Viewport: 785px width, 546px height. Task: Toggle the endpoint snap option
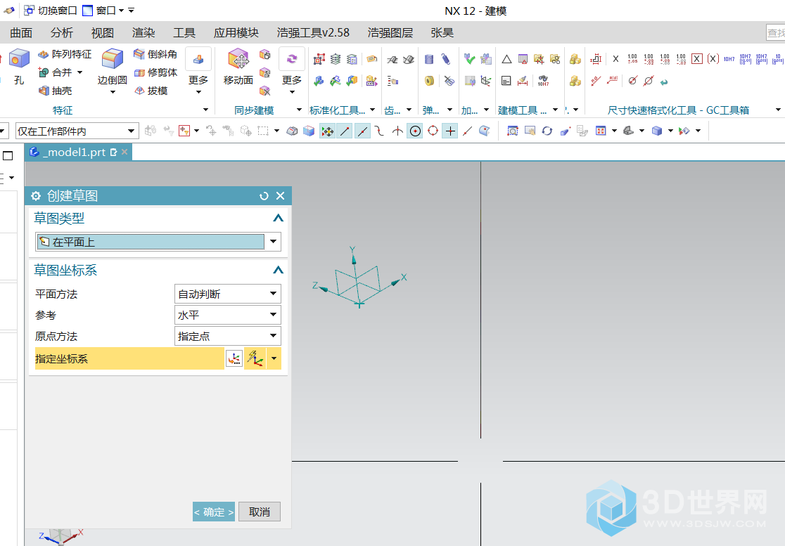[345, 131]
